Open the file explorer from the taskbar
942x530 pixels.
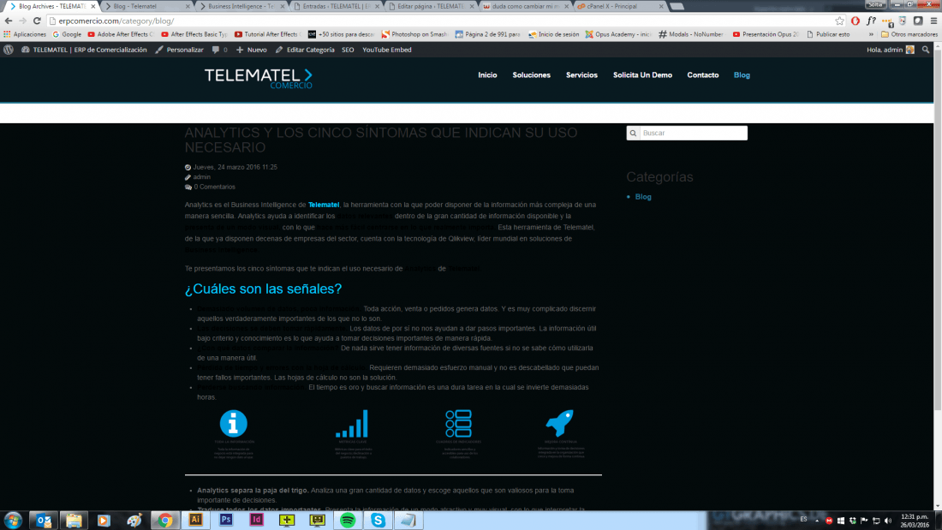[x=74, y=521]
